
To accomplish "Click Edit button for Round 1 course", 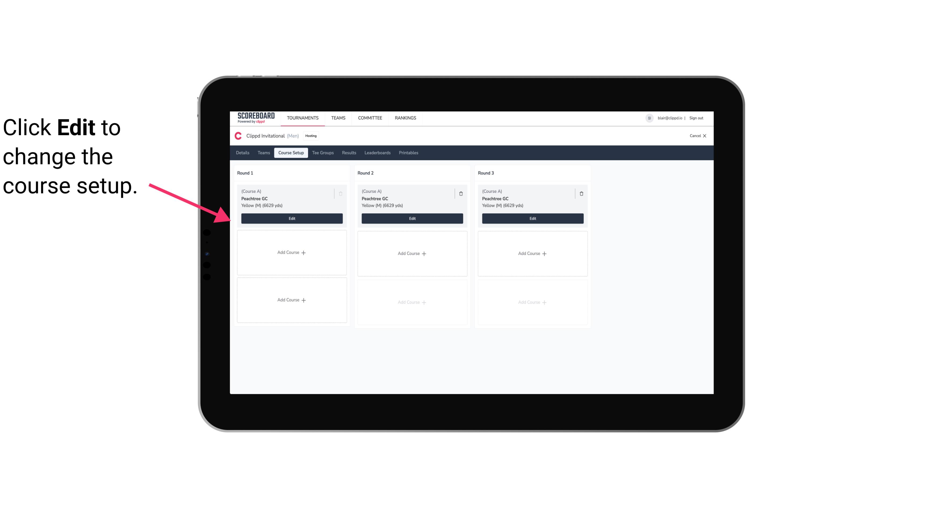I will pos(291,218).
